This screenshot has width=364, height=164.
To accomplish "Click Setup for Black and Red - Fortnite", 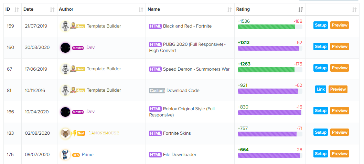I will click(x=321, y=25).
